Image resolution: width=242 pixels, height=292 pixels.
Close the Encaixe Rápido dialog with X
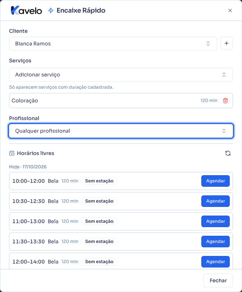coord(230,10)
